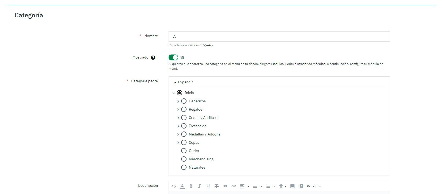This screenshot has height=194, width=443.
Task: Toggle italic formatting in the description
Action: point(199,186)
